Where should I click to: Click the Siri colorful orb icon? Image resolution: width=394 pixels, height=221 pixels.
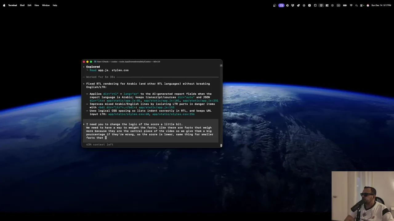pos(368,5)
